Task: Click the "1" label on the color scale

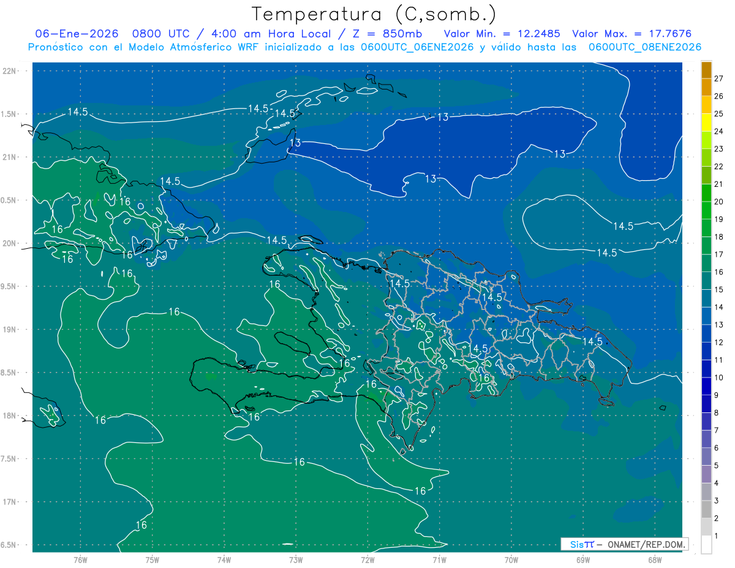Action: tap(717, 536)
